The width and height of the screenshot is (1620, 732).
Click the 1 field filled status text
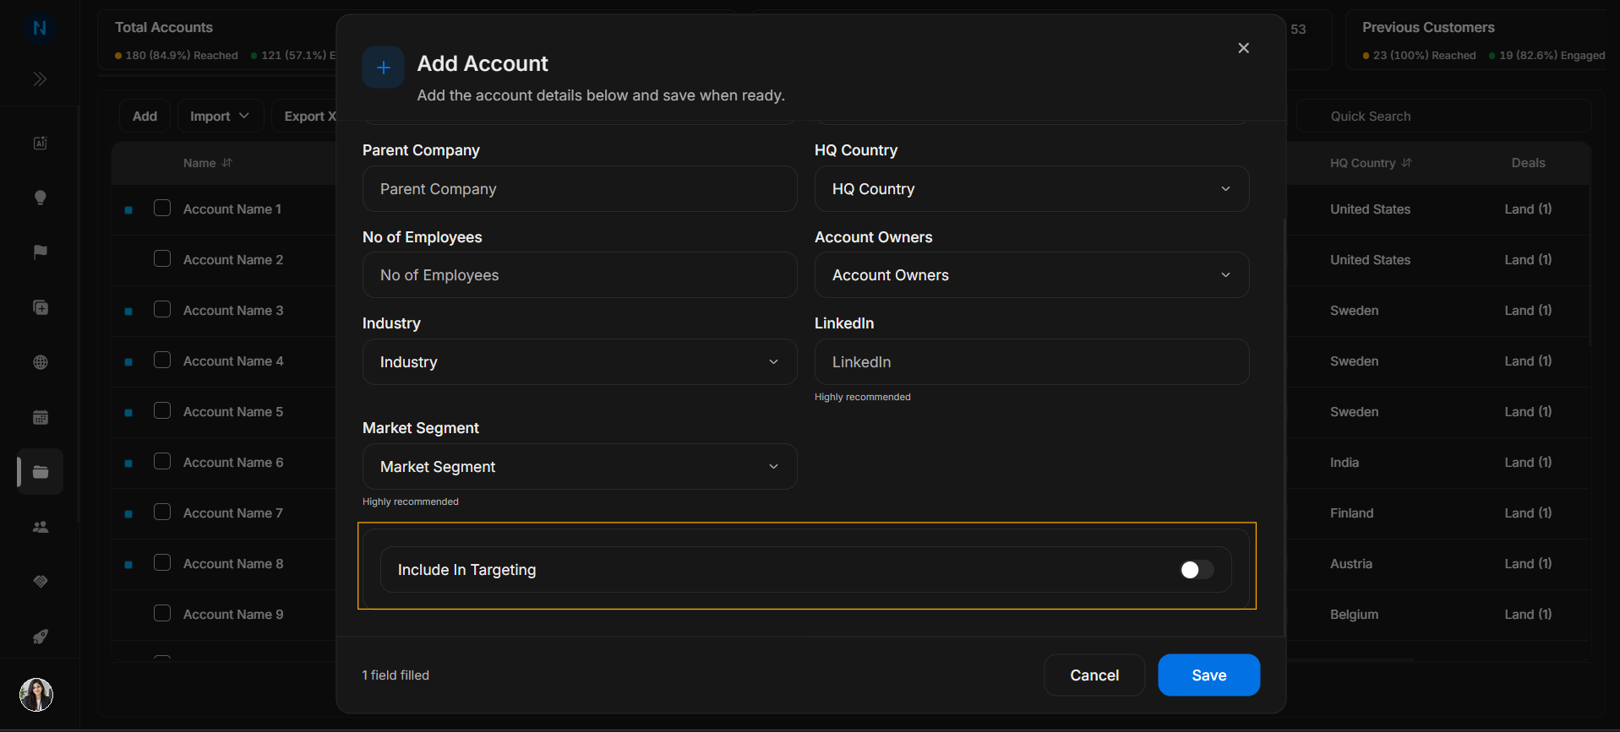point(395,675)
